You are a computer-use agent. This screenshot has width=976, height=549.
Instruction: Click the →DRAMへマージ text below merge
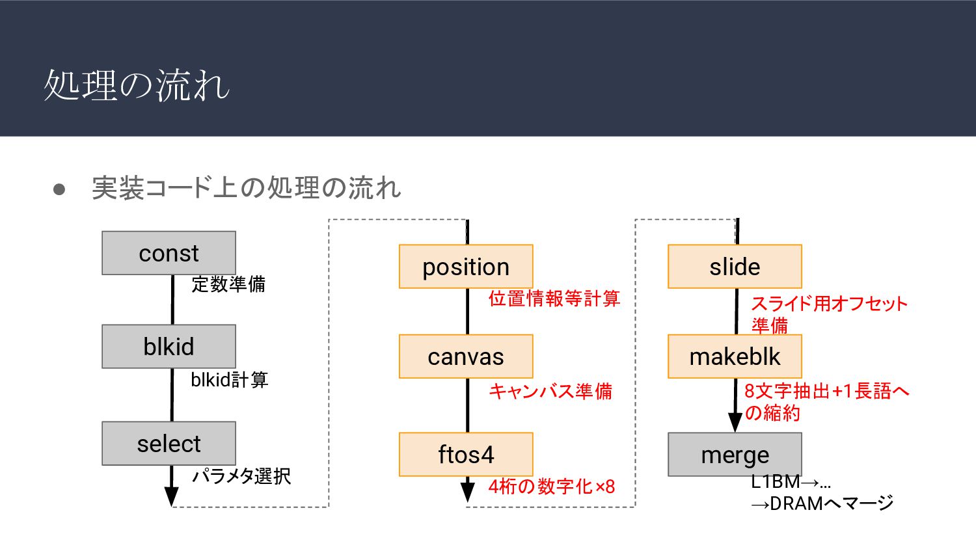coord(822,503)
